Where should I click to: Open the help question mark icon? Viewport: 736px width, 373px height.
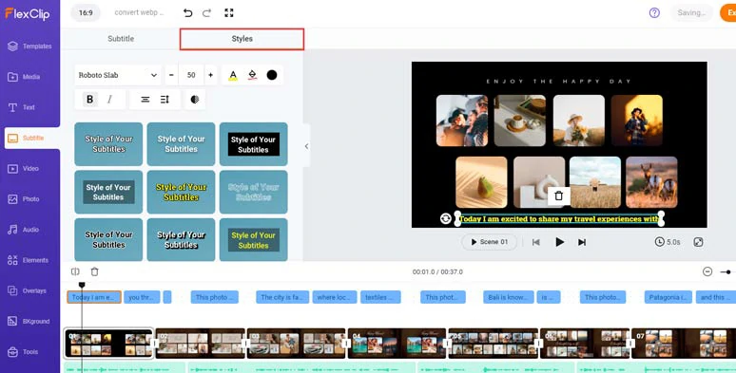point(654,13)
